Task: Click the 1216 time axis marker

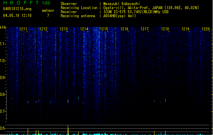Action: [x=124, y=29]
